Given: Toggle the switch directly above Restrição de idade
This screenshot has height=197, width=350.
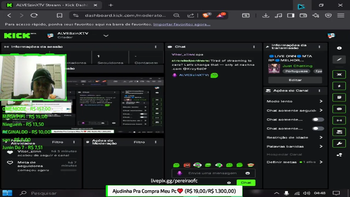Looking at the screenshot, I should coord(318,128).
